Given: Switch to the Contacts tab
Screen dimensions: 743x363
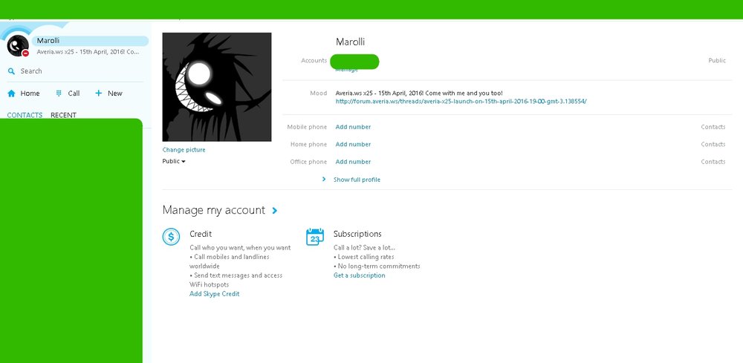Looking at the screenshot, I should (x=25, y=115).
